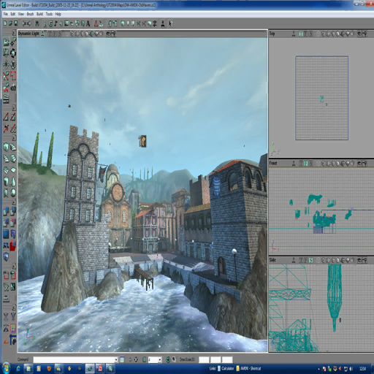Open the AMDK - Shortcut taskbar link
Screen dimensions: 374x374
pos(248,368)
